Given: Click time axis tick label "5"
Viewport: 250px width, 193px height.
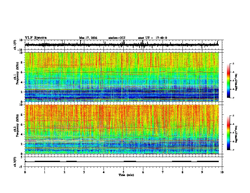Looking at the screenshot, I should (x=123, y=172).
